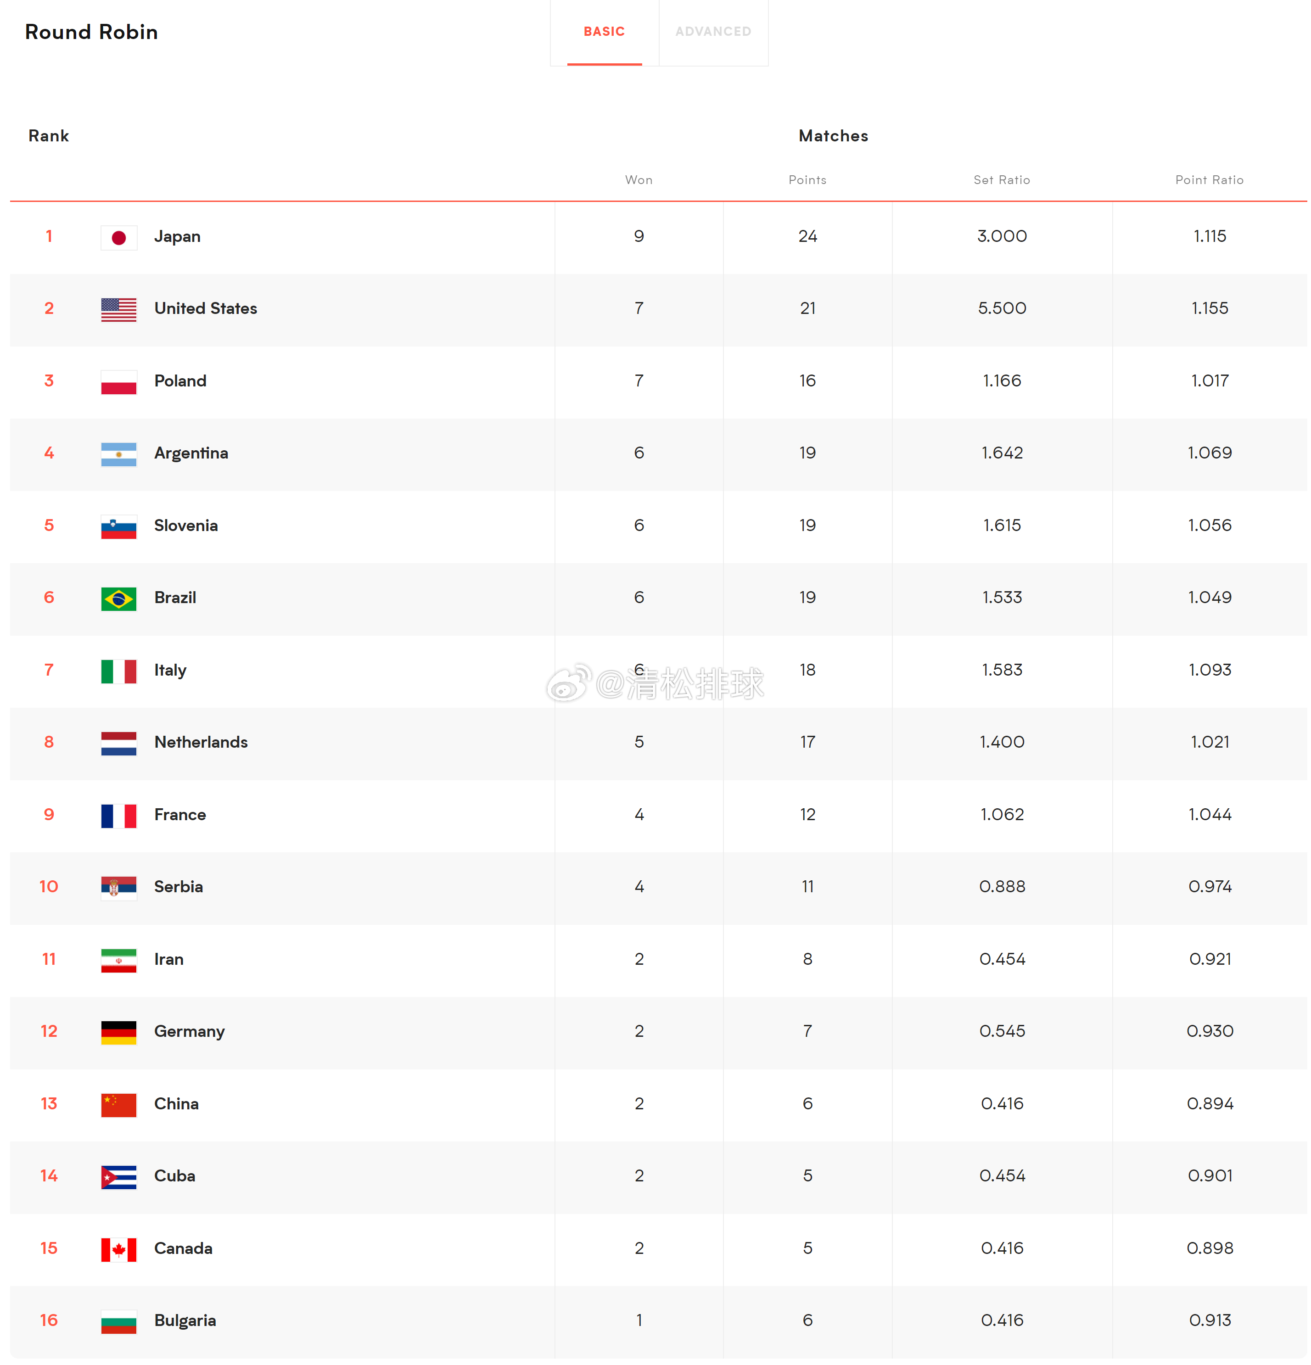This screenshot has height=1365, width=1311.
Task: Click the Serbia flag icon
Action: tap(118, 888)
